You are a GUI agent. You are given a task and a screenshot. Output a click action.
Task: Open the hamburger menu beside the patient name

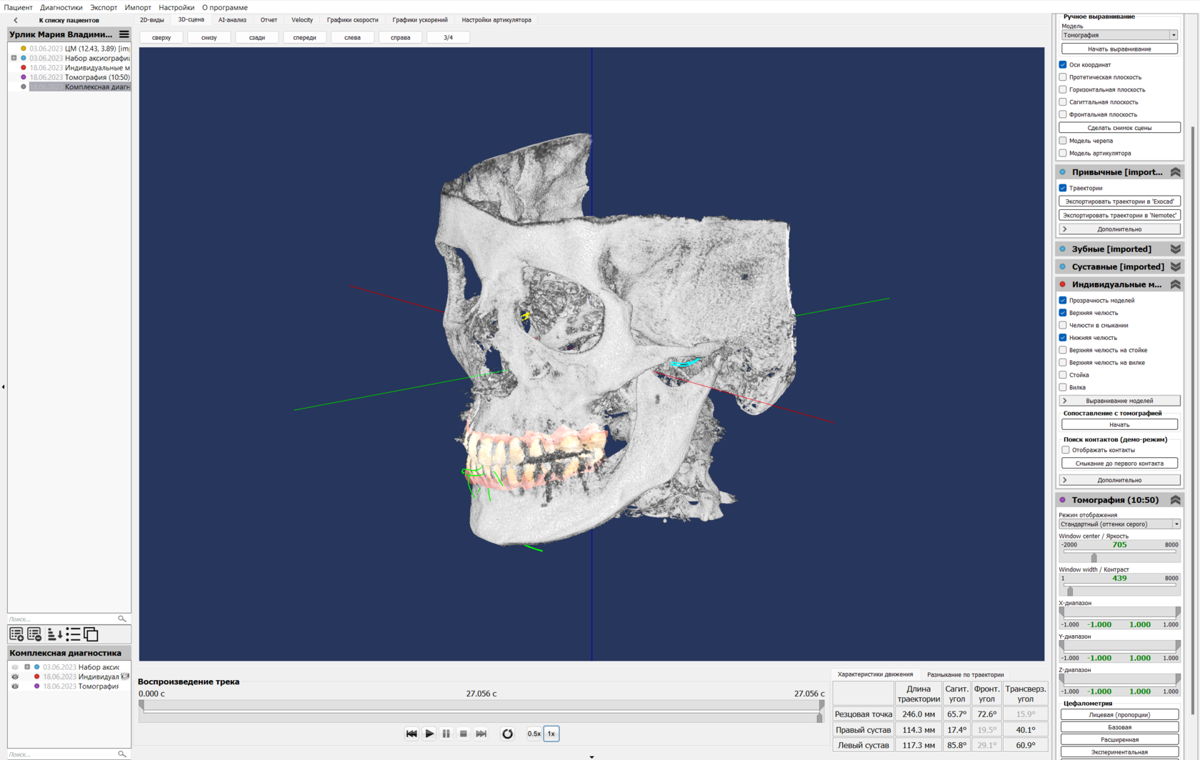pyautogui.click(x=124, y=34)
